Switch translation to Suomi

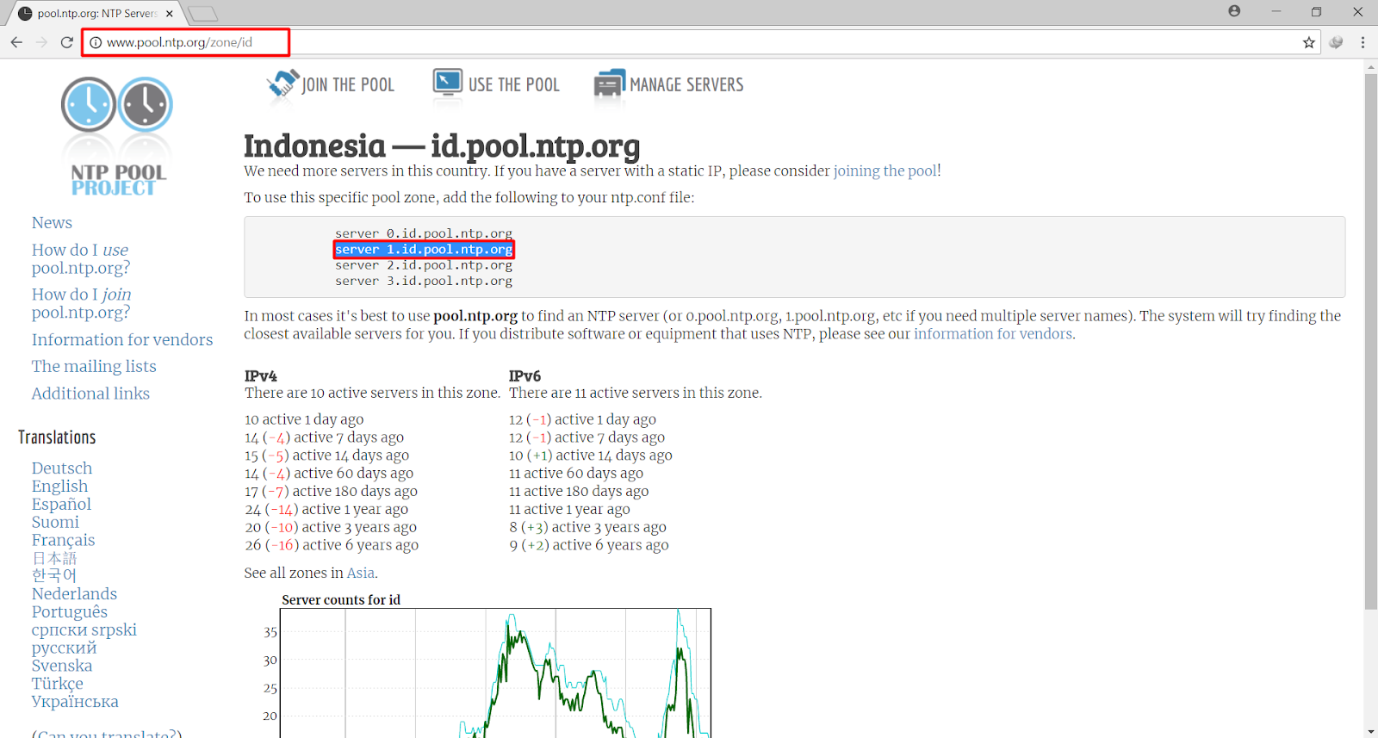[x=55, y=523]
